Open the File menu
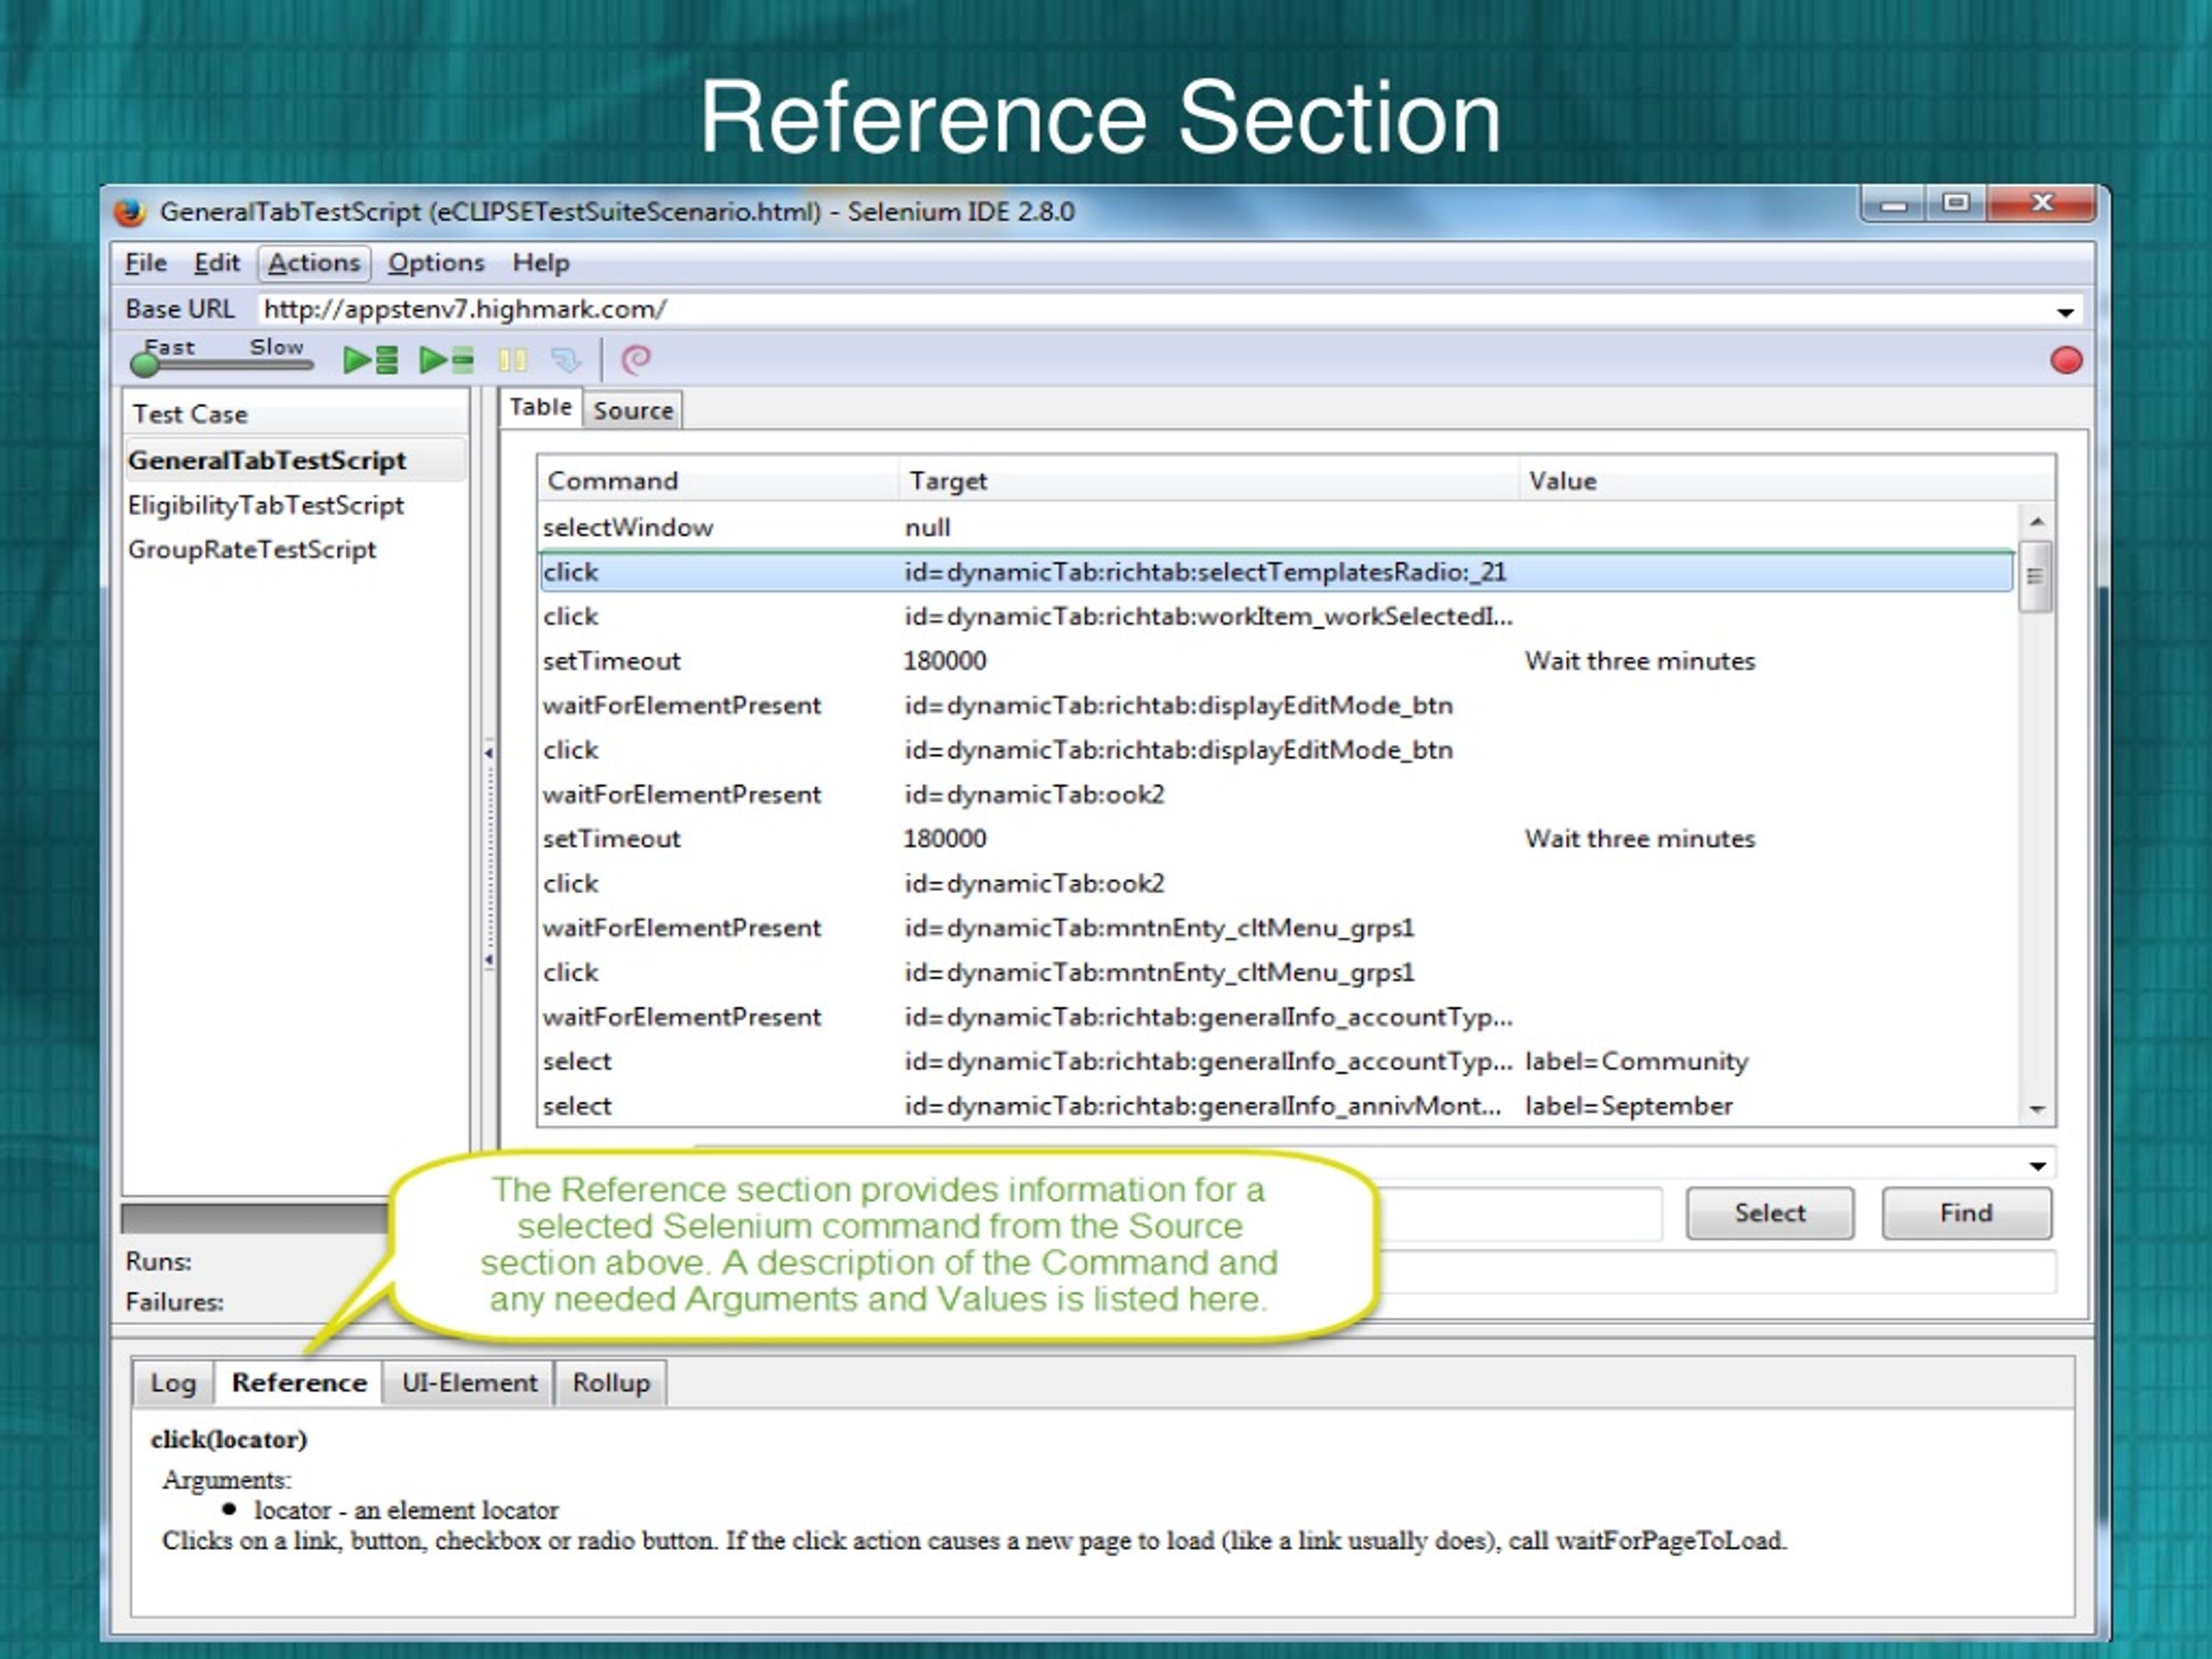The height and width of the screenshot is (1659, 2212). pos(145,263)
